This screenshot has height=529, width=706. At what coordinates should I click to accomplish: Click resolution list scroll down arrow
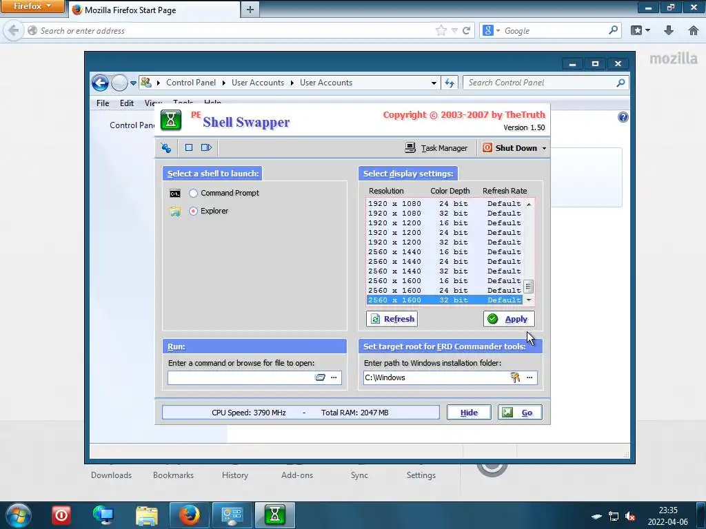(529, 300)
